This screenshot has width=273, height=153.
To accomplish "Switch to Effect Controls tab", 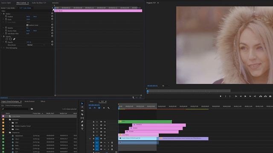I will click(21, 3).
